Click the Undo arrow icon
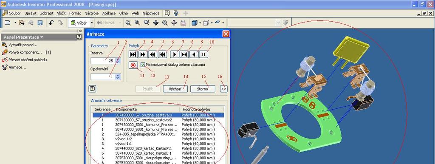The width and height of the screenshot is (435, 164). 51,23
